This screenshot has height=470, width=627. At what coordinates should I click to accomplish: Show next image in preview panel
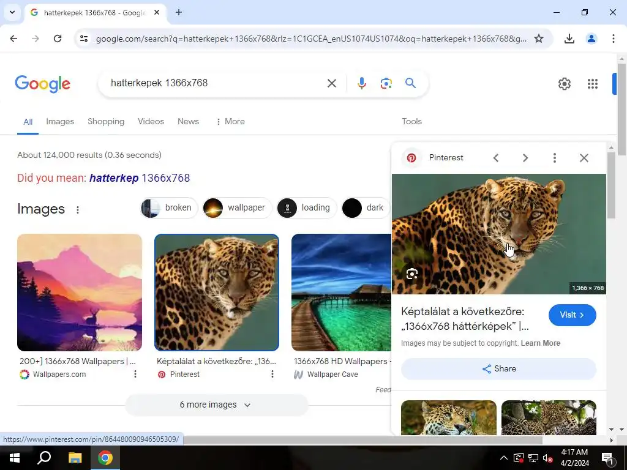click(x=525, y=158)
